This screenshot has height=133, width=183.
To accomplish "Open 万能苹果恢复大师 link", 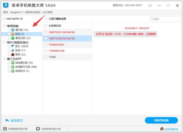I will (51, 129).
